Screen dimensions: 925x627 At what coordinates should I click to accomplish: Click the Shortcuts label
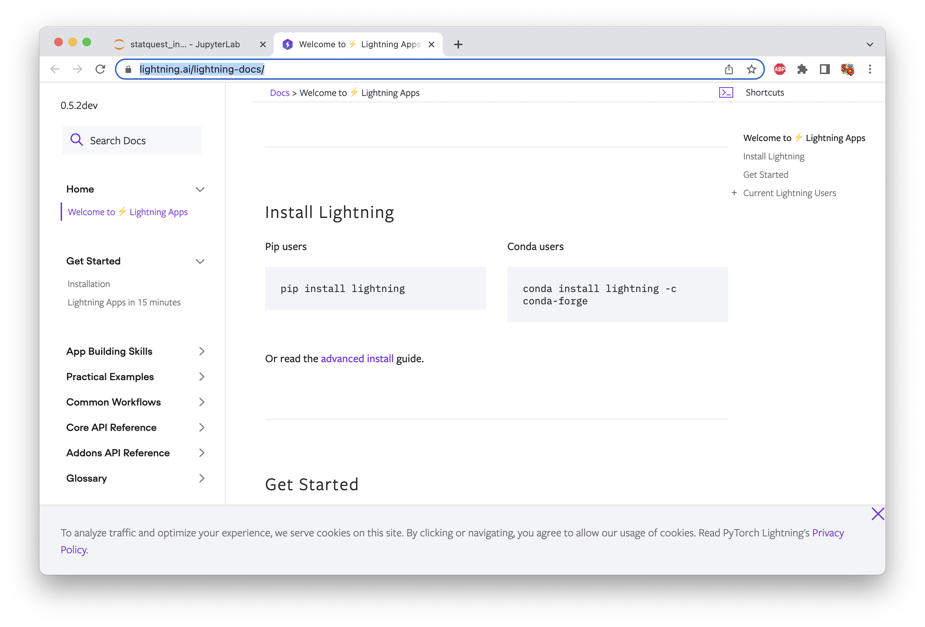[x=765, y=92]
